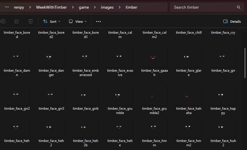Select the timber_face_grr2 thumbnail
The height and width of the screenshot is (150, 247).
(x=17, y=95)
